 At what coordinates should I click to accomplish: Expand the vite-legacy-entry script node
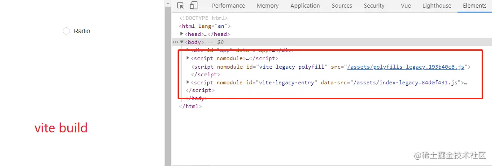(x=188, y=82)
